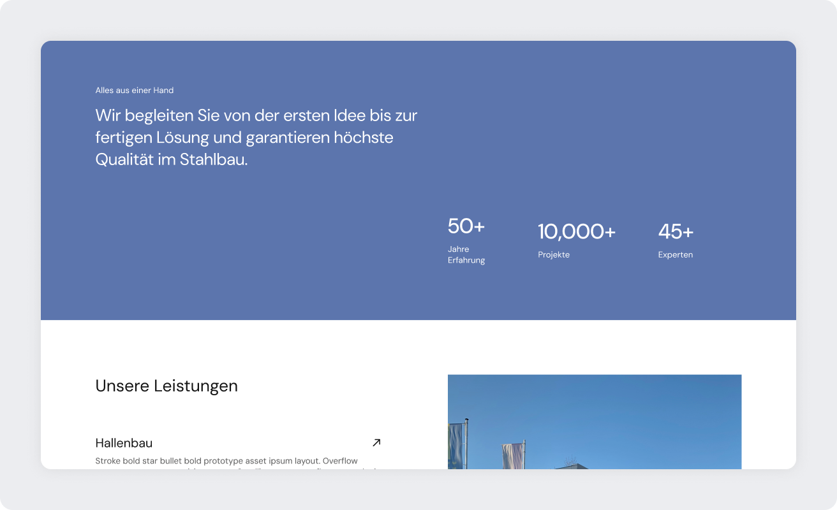Click the 45+ Experten stat
Screen dimensions: 837x510
(x=675, y=239)
